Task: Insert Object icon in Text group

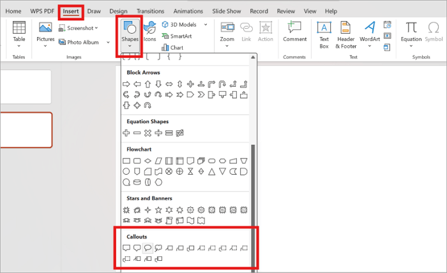Action: click(x=387, y=47)
